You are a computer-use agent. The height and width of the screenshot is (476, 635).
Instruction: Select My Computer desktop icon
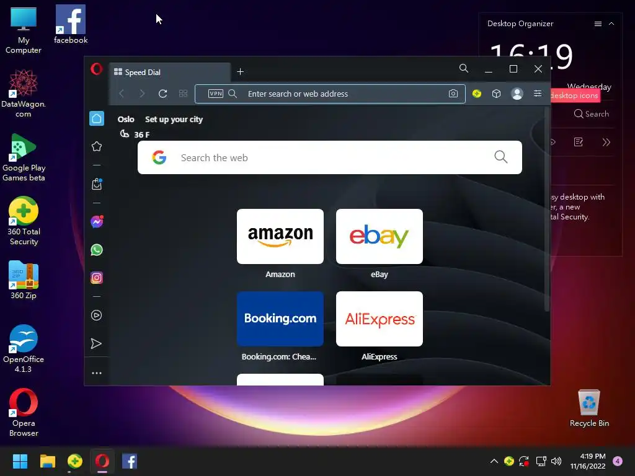24,31
